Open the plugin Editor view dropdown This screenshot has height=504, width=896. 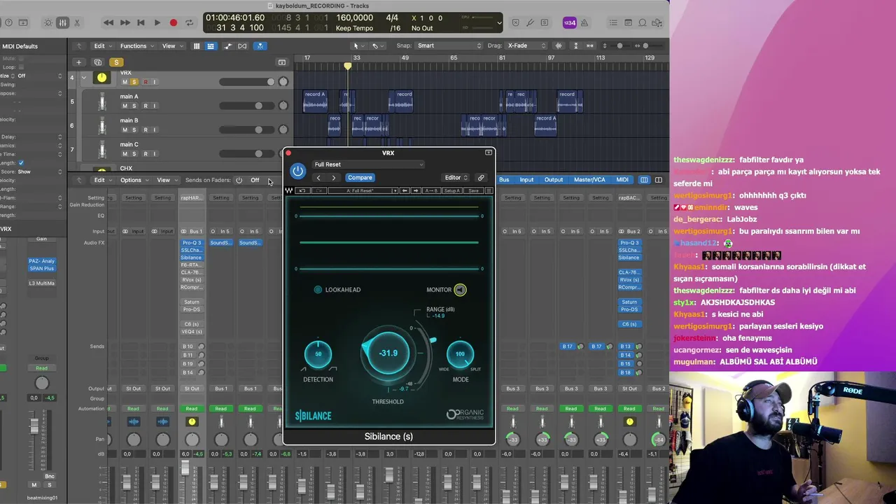click(x=456, y=178)
